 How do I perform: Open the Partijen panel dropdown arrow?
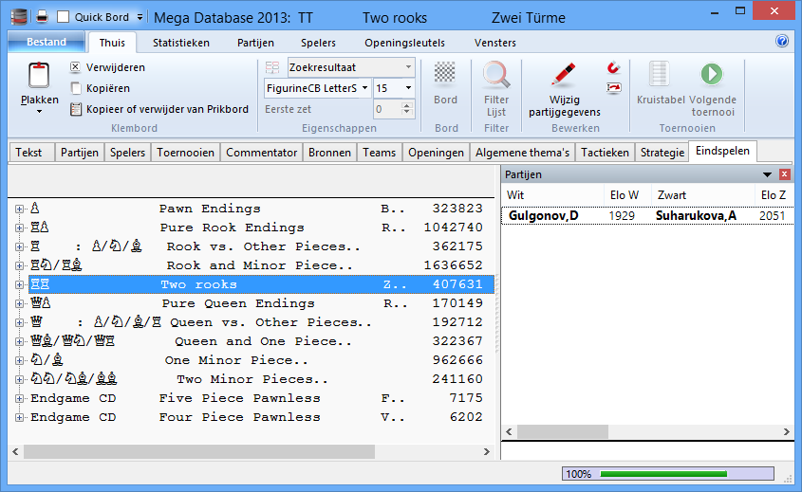[767, 174]
